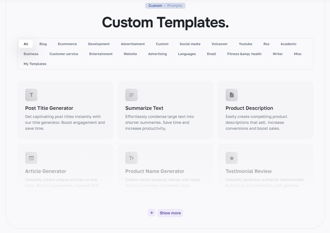Open the Prompts link in the top badge
This screenshot has height=233, width=330.
175,6
